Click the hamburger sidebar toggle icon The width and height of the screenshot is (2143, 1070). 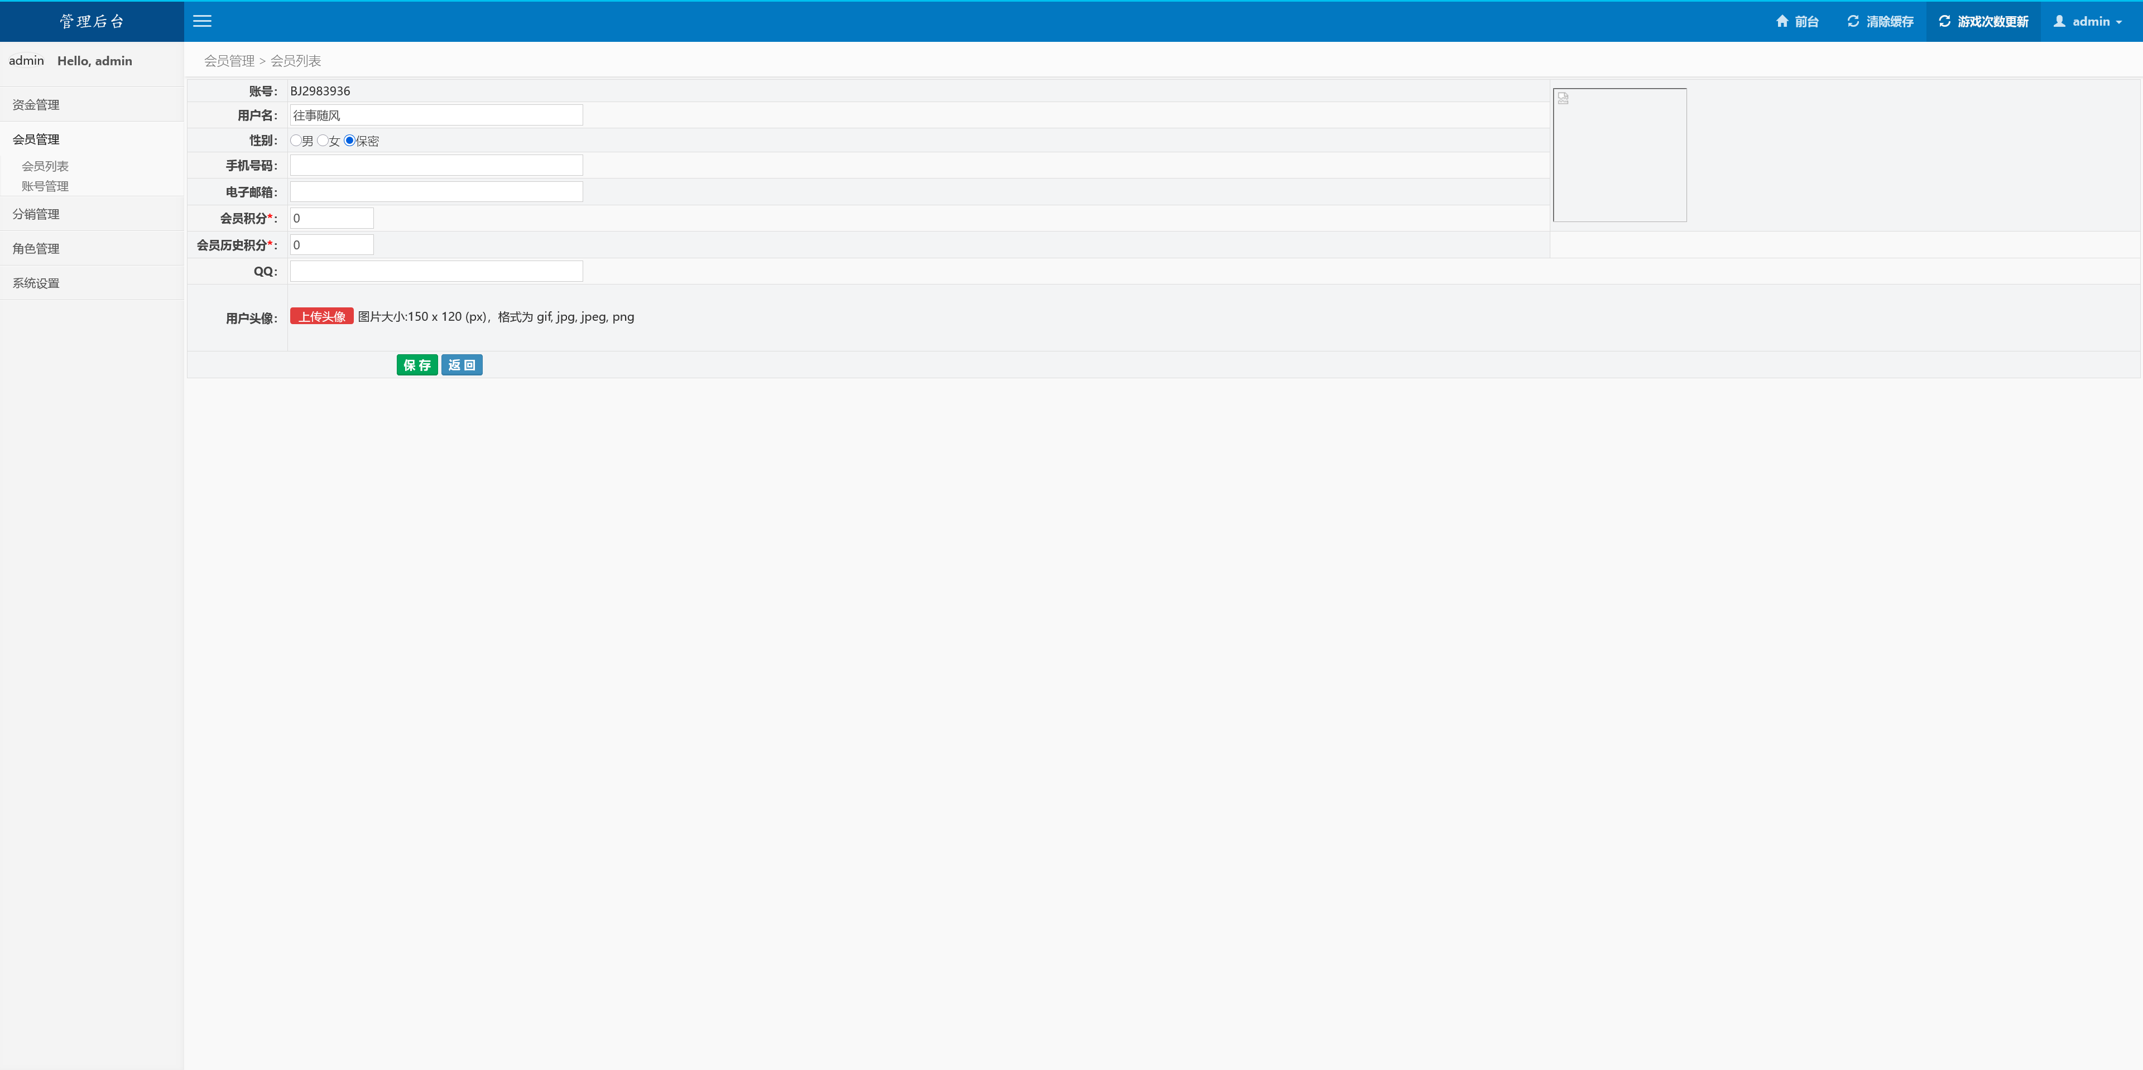point(202,22)
